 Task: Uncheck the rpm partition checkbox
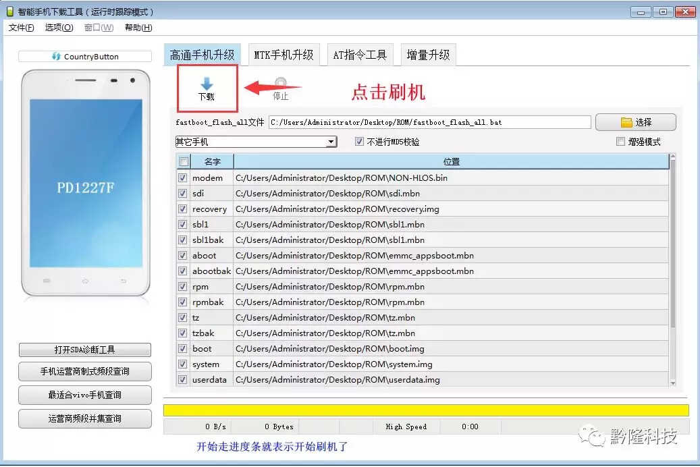coord(182,287)
